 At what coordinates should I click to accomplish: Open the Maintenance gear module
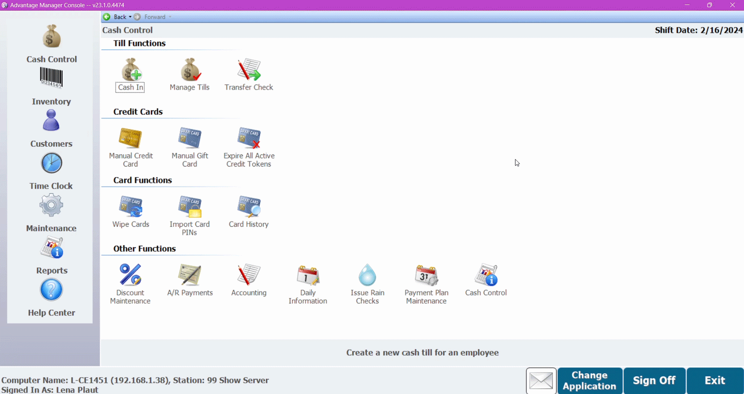(51, 213)
